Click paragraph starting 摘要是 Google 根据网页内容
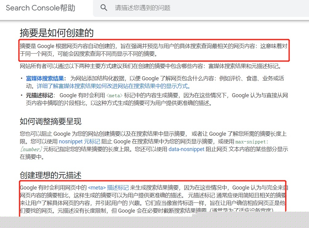Image resolution: width=309 pixels, height=228 pixels. tap(154, 50)
